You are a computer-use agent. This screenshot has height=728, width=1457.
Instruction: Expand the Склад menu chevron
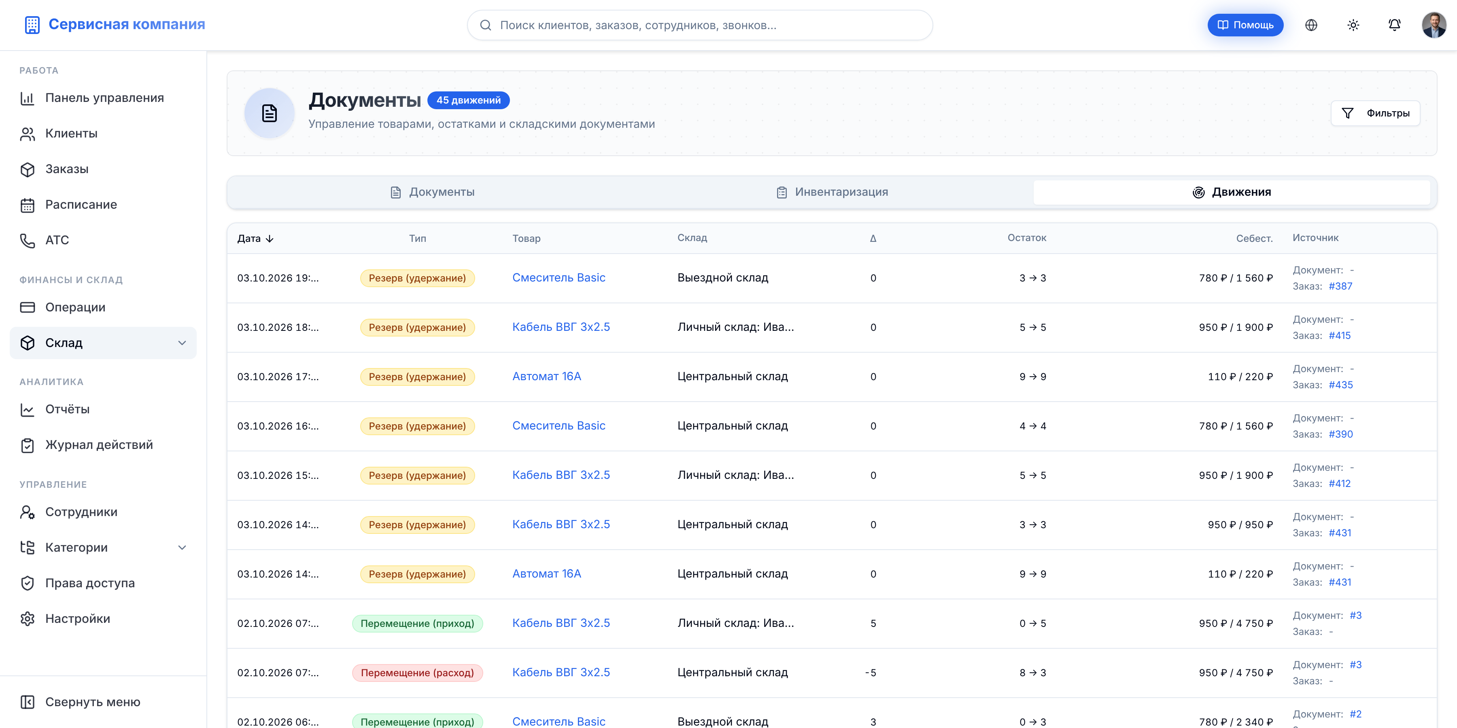(x=182, y=343)
